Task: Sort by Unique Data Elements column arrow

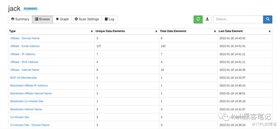Action: (156, 31)
